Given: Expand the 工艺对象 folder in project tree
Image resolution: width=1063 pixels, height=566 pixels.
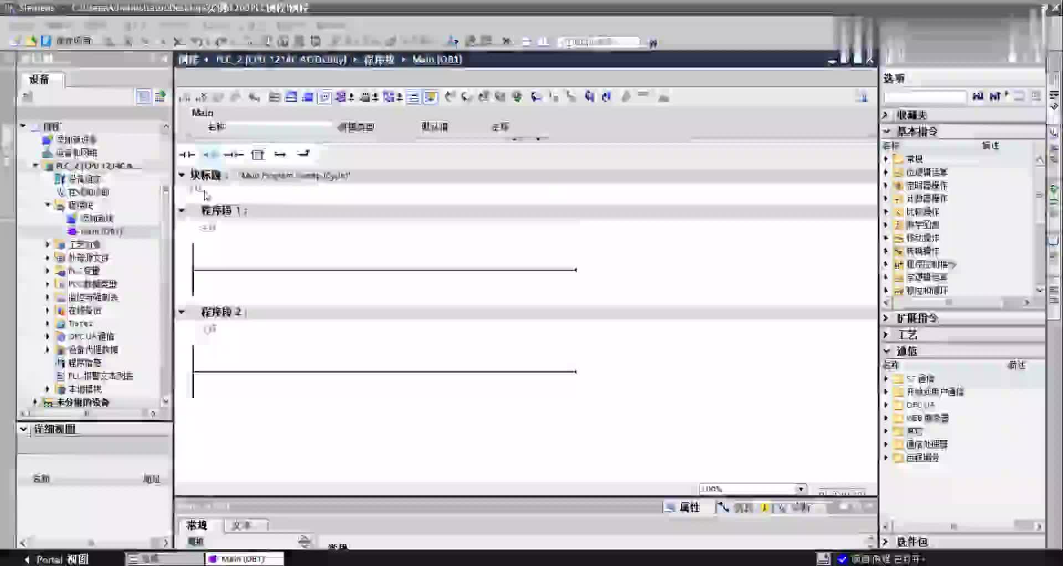Looking at the screenshot, I should [x=48, y=244].
